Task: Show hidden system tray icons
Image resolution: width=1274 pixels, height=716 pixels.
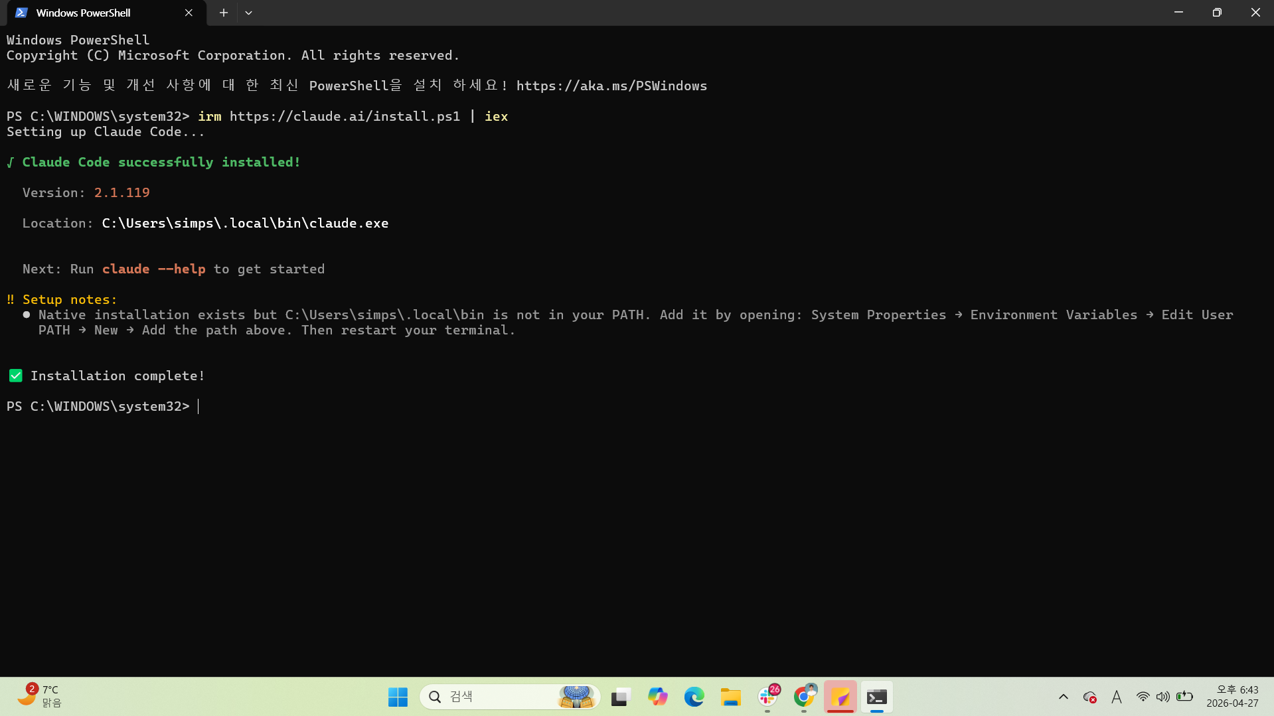Action: coord(1063,697)
